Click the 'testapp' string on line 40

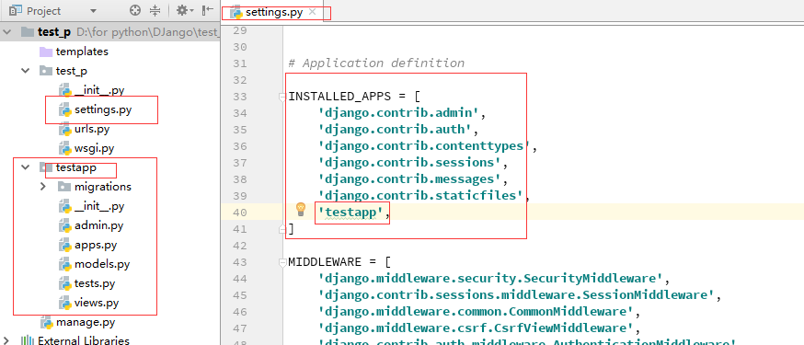[351, 213]
